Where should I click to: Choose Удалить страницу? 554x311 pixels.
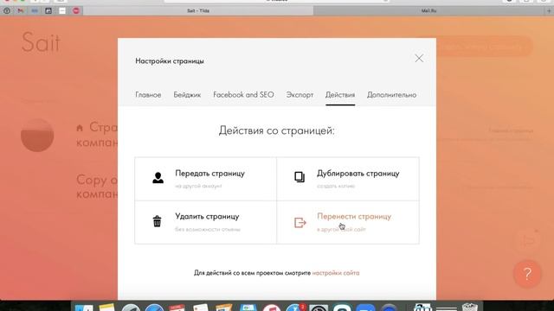point(206,222)
